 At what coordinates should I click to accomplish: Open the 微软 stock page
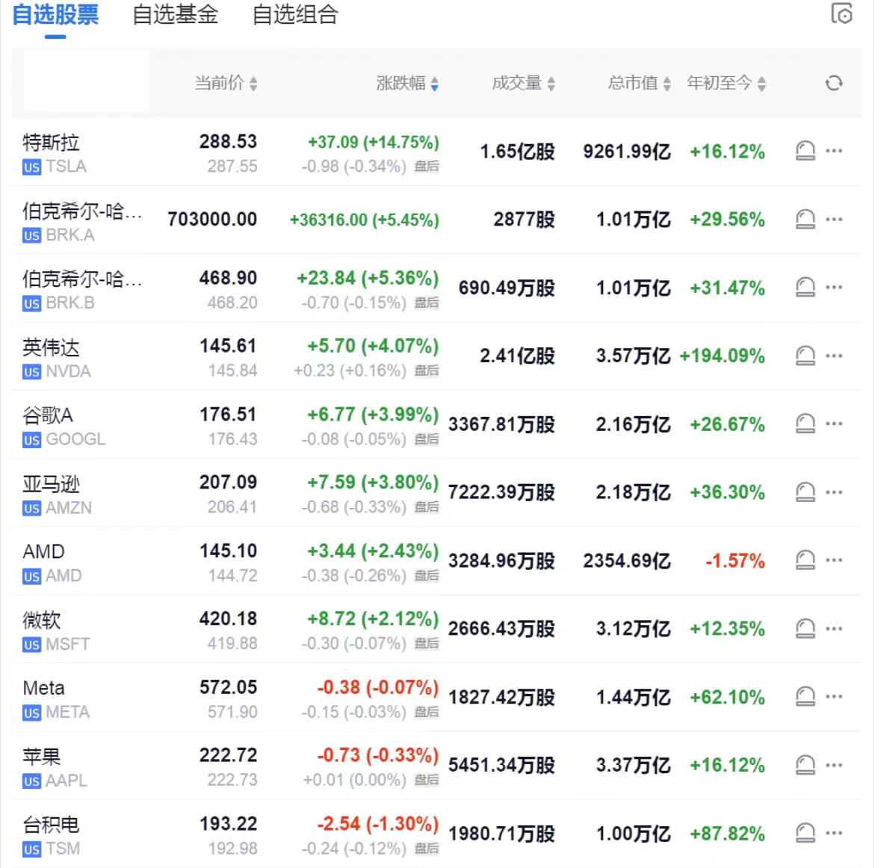click(x=42, y=620)
